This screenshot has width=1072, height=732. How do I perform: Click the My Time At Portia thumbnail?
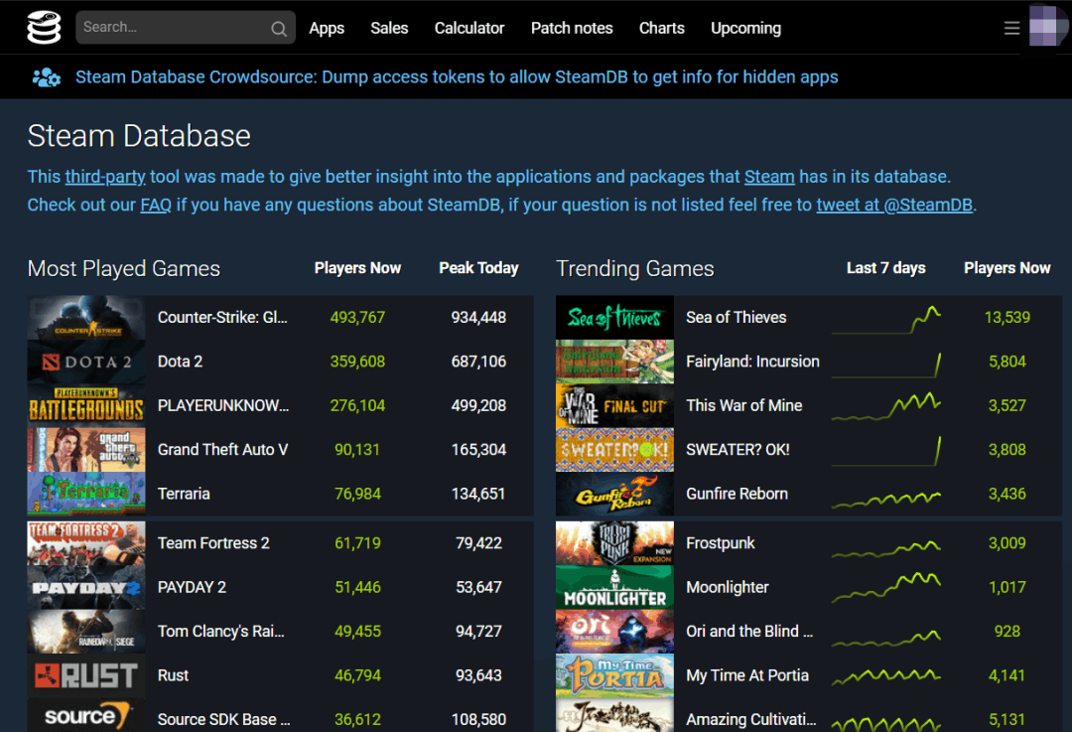[x=614, y=676]
